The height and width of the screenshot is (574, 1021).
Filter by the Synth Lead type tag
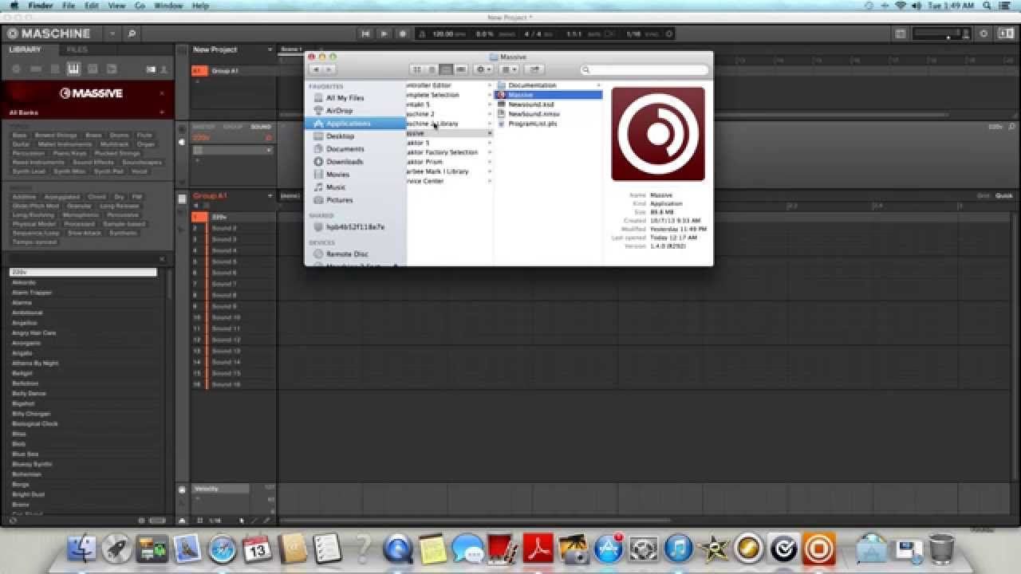[x=29, y=171]
